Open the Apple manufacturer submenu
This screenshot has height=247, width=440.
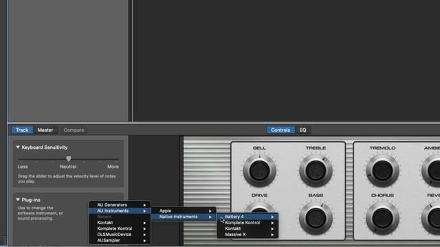pyautogui.click(x=184, y=211)
